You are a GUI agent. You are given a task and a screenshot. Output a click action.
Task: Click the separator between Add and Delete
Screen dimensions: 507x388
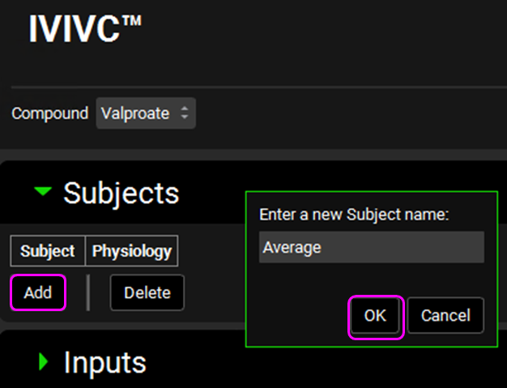[87, 292]
